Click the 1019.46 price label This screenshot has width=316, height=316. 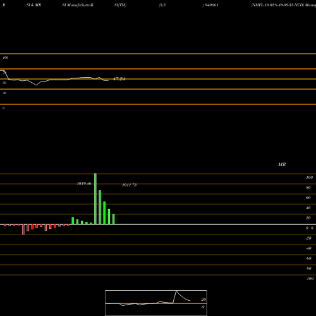pyautogui.click(x=84, y=183)
